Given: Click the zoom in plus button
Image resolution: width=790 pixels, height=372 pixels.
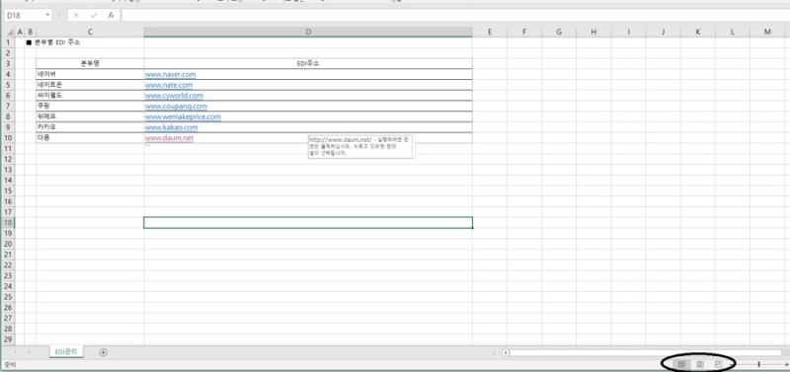Looking at the screenshot, I should (x=786, y=364).
